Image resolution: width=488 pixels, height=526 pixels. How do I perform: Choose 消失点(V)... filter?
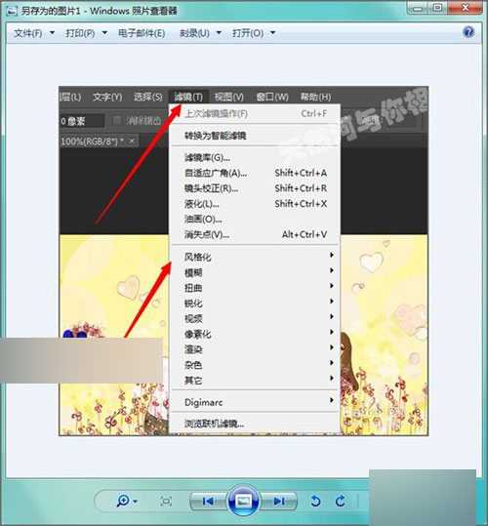point(256,234)
